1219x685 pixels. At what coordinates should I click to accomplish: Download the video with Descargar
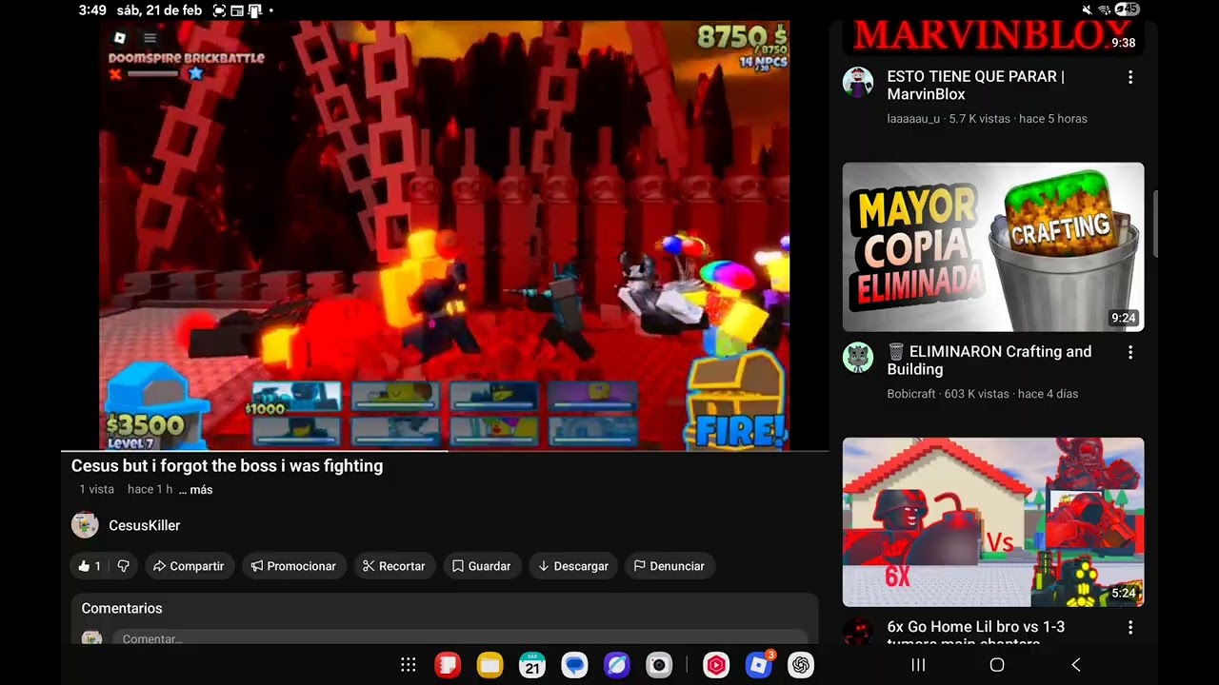pyautogui.click(x=573, y=566)
